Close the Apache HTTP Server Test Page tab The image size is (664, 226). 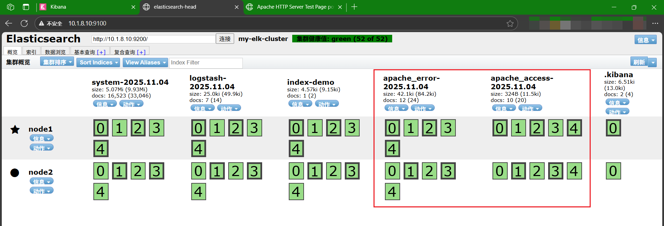click(340, 7)
